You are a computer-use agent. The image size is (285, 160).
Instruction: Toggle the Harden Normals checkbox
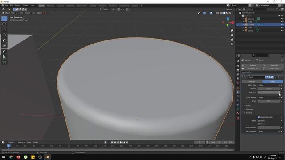click(x=259, y=117)
